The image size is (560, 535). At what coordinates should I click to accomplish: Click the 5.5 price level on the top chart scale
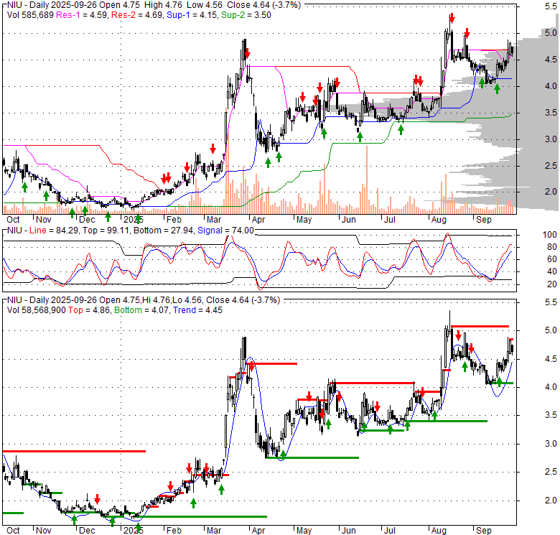551,6
